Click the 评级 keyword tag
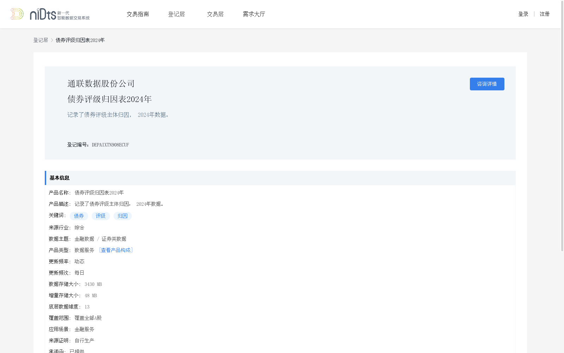 point(101,216)
